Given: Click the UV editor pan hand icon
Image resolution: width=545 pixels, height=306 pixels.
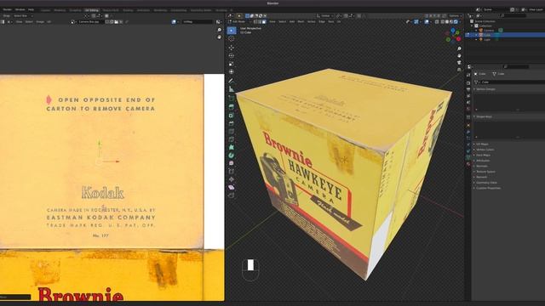Looking at the screenshot, I should (x=220, y=37).
